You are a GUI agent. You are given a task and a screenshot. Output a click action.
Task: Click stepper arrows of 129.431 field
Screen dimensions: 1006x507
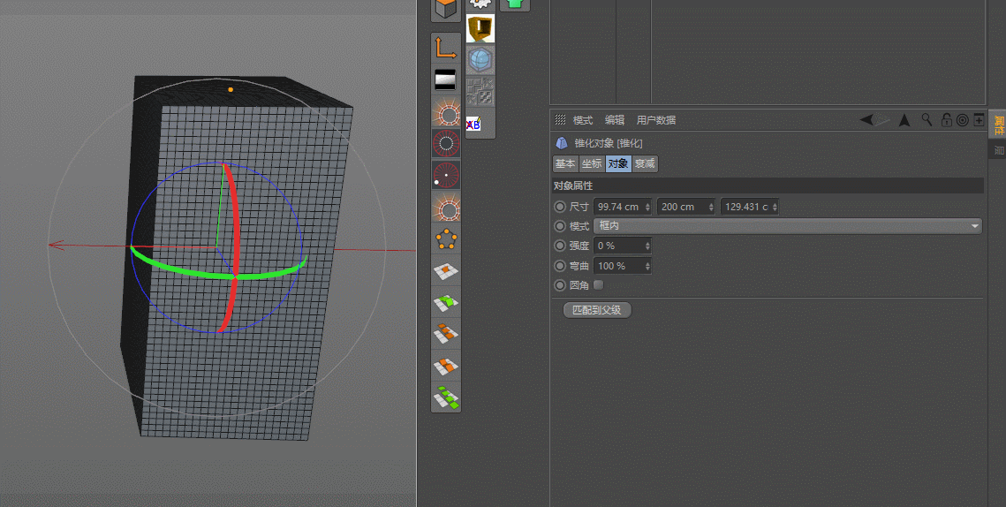(x=775, y=207)
